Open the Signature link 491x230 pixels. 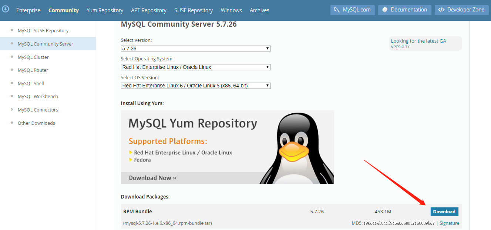[x=449, y=223]
